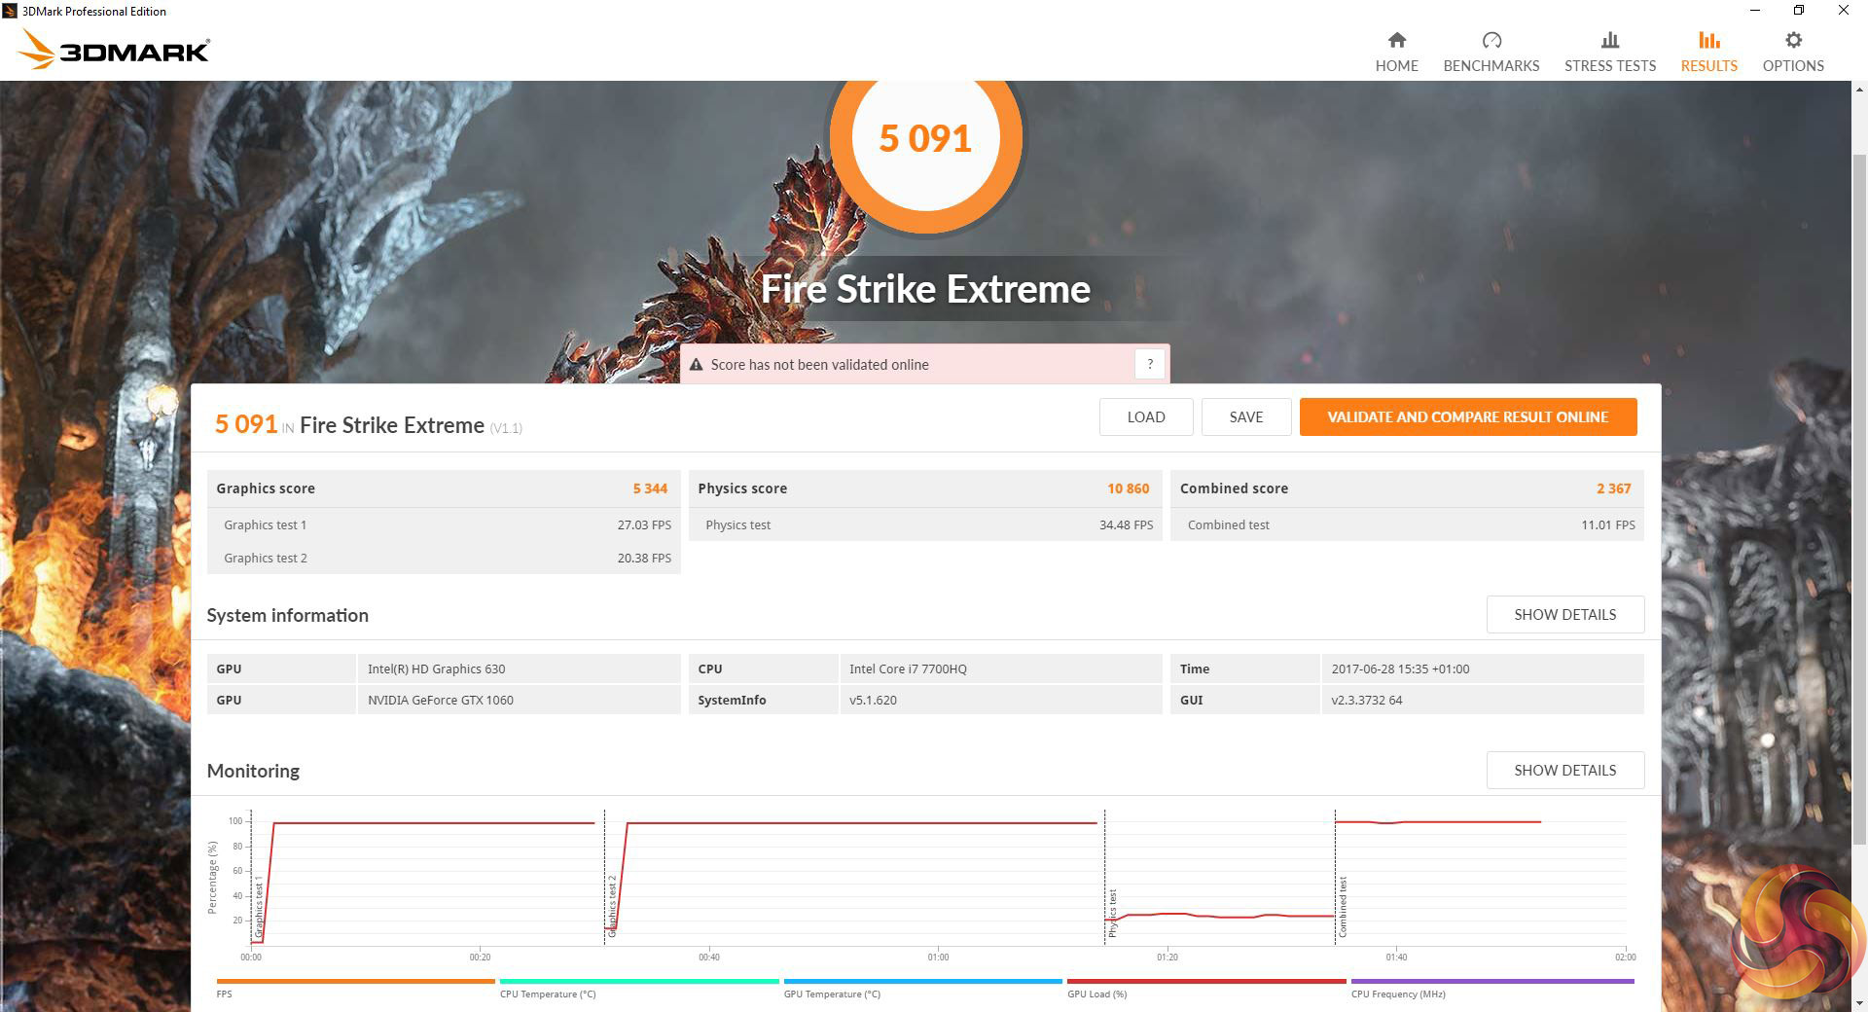Click the question mark help icon
The width and height of the screenshot is (1868, 1012).
(x=1150, y=364)
